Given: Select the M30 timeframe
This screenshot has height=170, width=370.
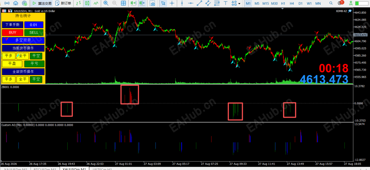Looking at the screenshot, I should (274, 3).
